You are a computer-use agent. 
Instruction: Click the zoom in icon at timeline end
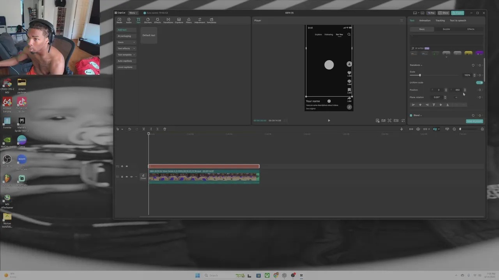482,129
